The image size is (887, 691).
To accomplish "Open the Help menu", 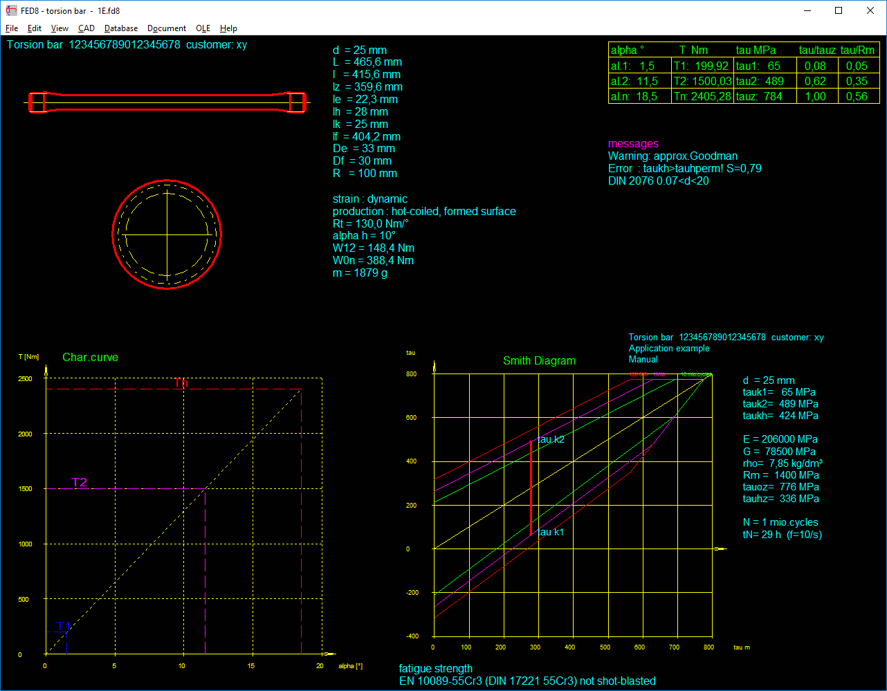I will click(x=228, y=28).
